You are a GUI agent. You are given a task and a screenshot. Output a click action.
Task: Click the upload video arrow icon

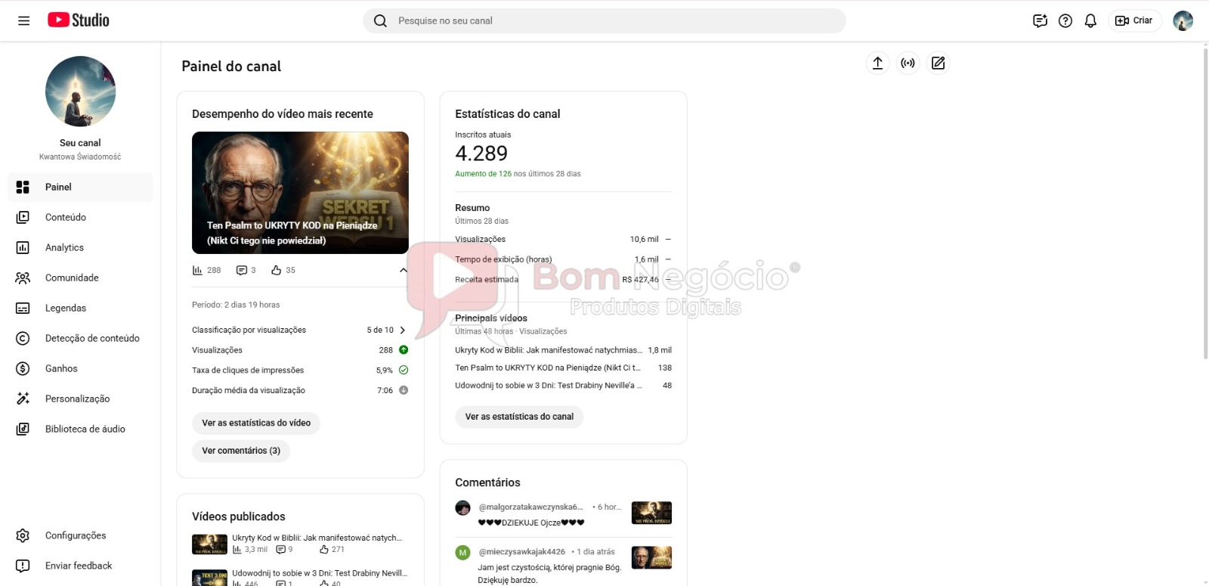tap(877, 63)
